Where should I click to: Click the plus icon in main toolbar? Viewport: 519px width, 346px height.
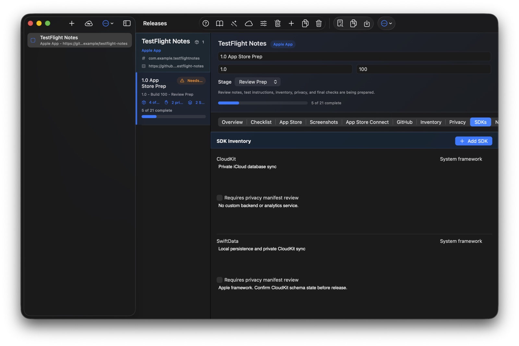click(x=291, y=23)
